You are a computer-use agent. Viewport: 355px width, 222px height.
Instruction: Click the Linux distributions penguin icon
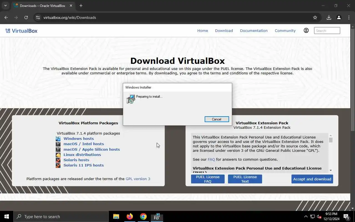tap(58, 155)
